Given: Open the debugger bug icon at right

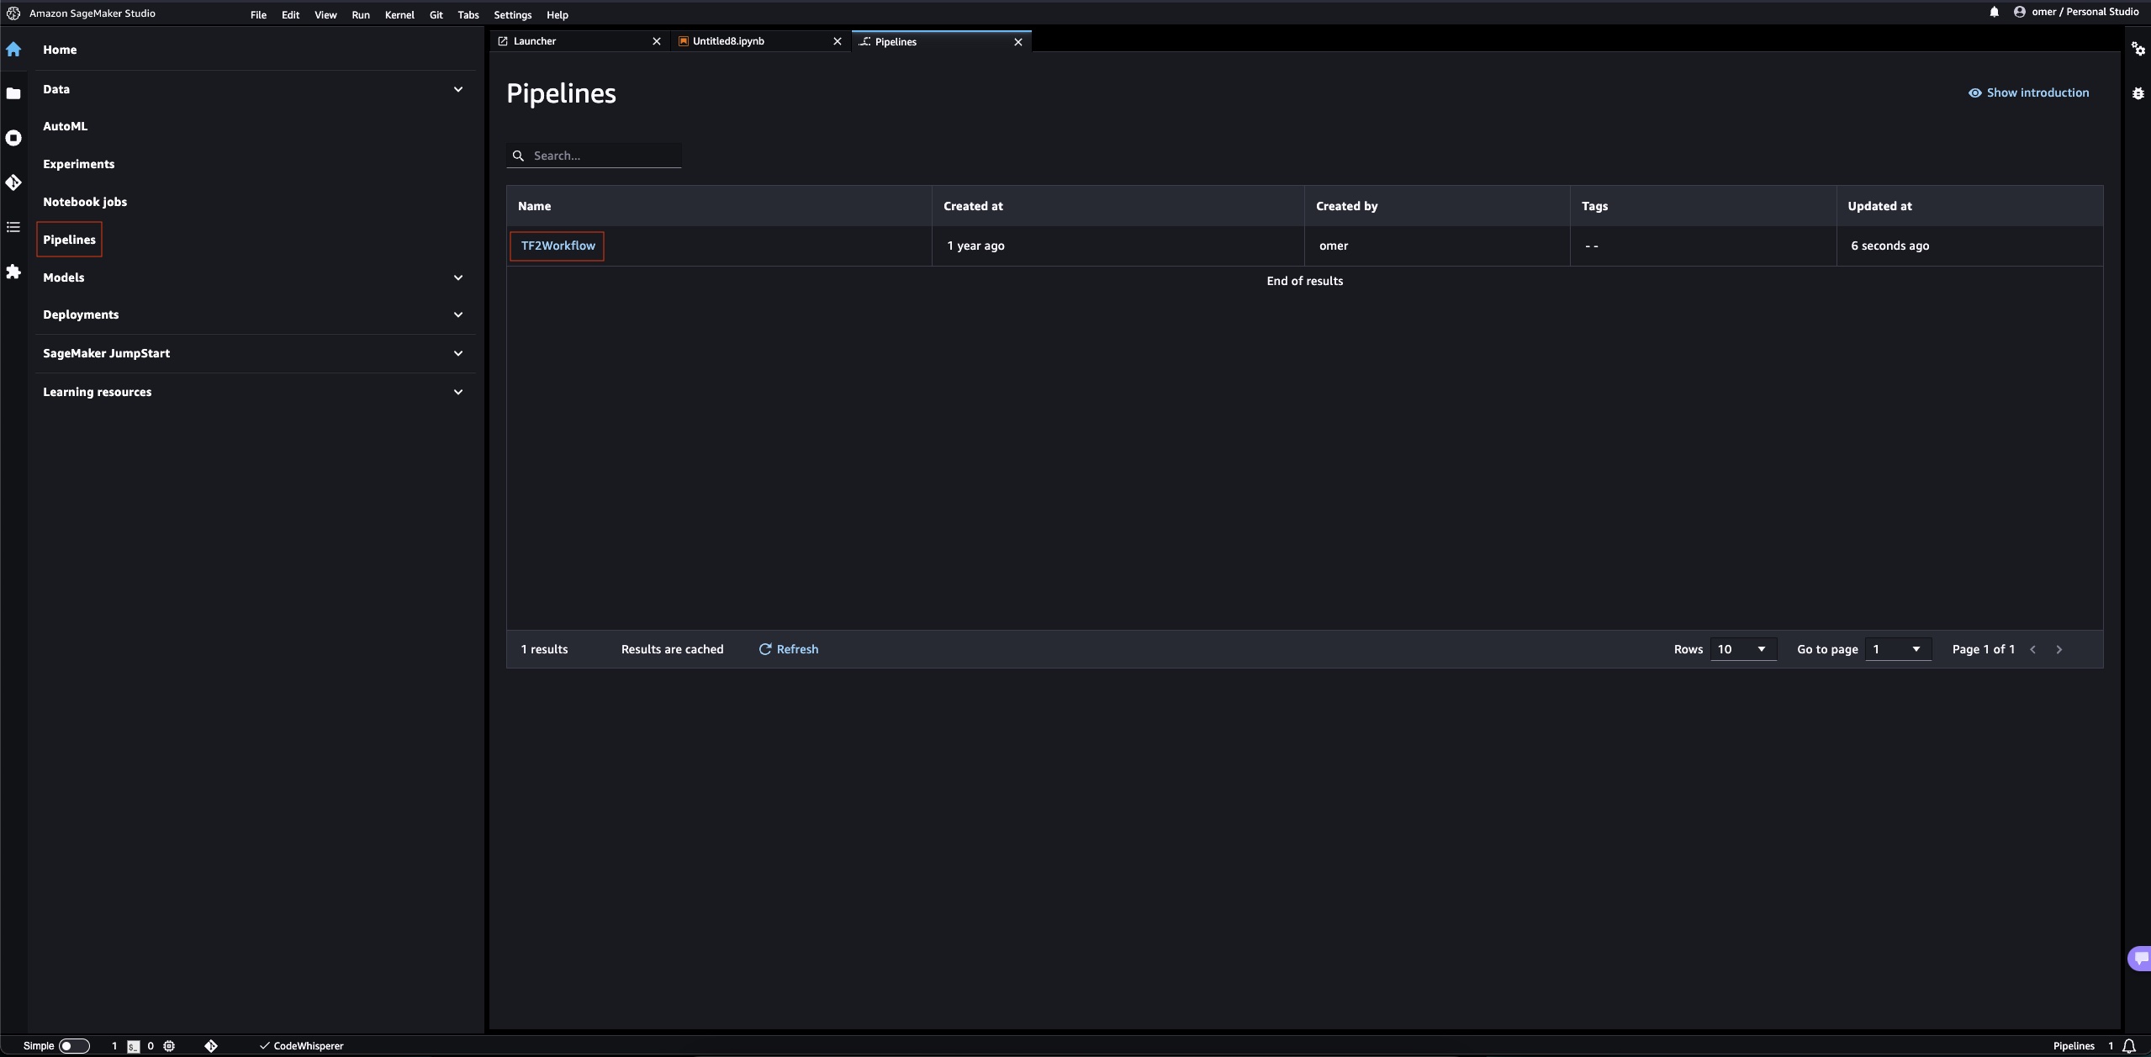Looking at the screenshot, I should pyautogui.click(x=2138, y=93).
